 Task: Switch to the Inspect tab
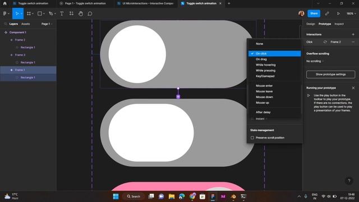pos(339,24)
